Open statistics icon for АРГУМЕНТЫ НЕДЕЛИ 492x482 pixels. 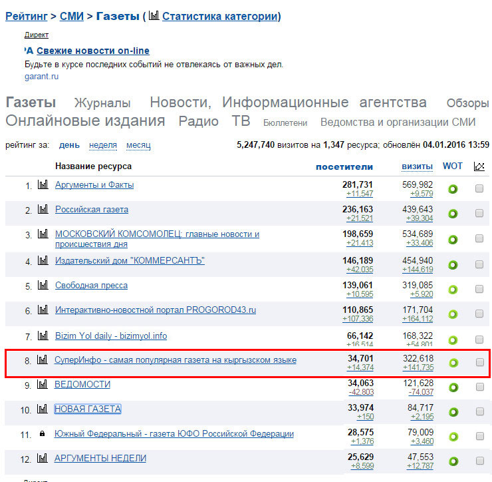(x=42, y=458)
